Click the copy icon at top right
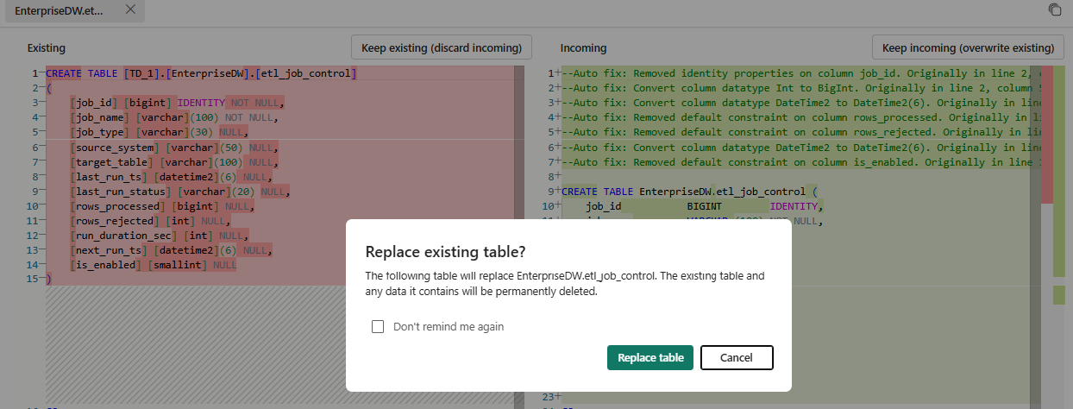Viewport: 1073px width, 409px height. pyautogui.click(x=1054, y=9)
